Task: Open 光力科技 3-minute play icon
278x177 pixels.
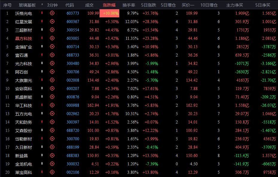Action: click(x=52, y=63)
